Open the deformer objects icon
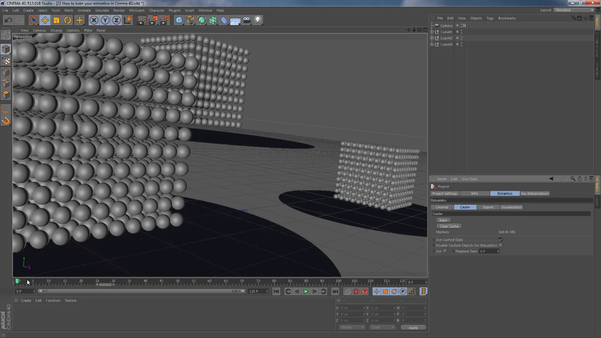Viewport: 601px width, 338px height. tap(224, 20)
